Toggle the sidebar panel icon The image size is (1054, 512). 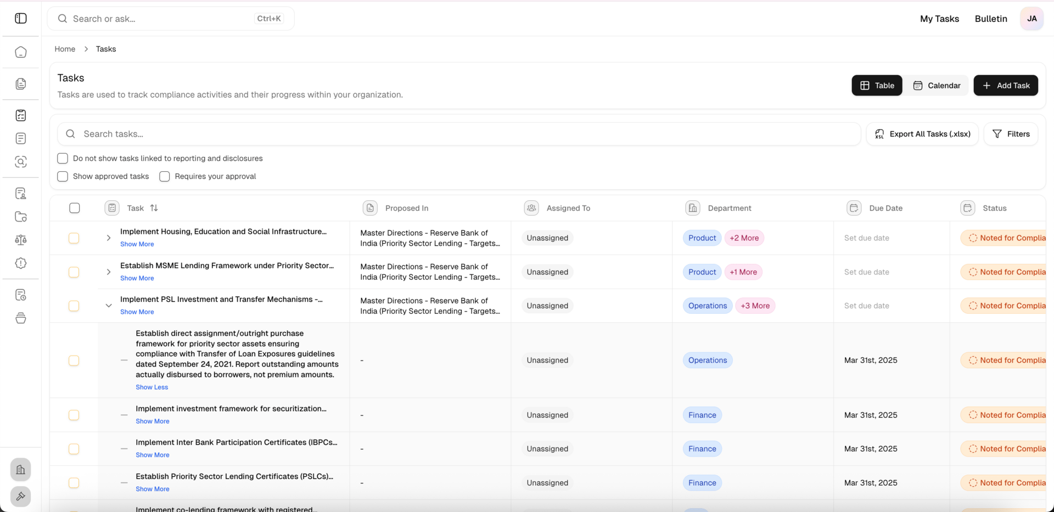21,18
